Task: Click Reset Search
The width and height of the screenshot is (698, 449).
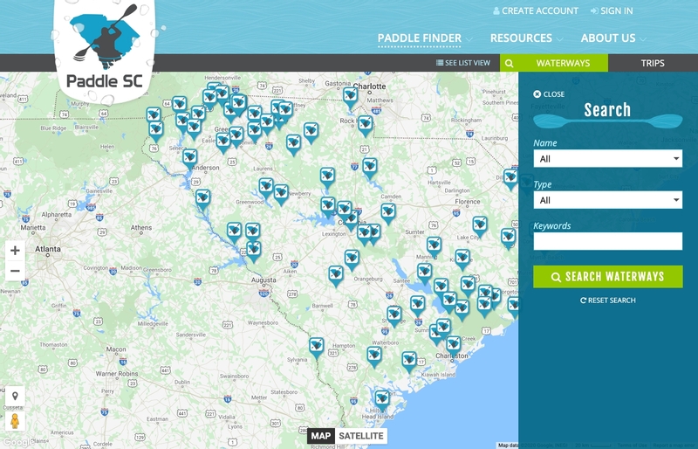Action: [x=607, y=300]
